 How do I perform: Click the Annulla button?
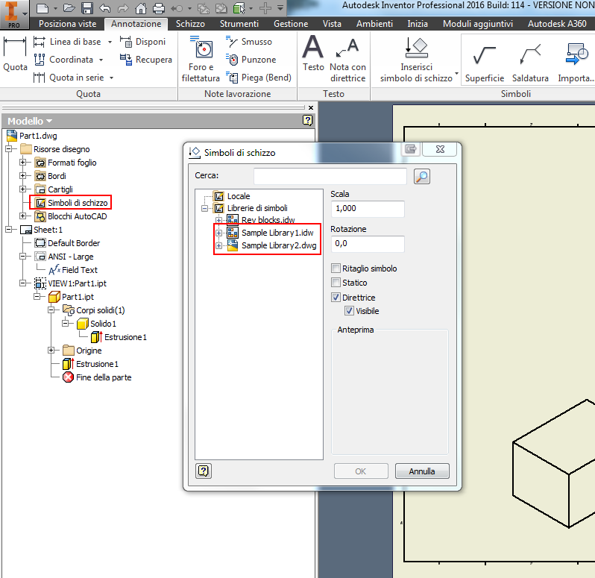point(422,471)
